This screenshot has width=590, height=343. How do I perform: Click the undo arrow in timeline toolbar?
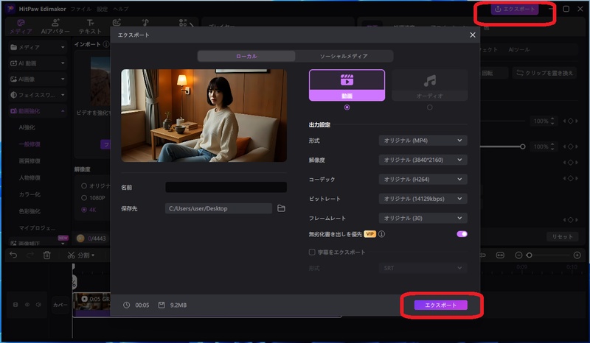pos(13,255)
